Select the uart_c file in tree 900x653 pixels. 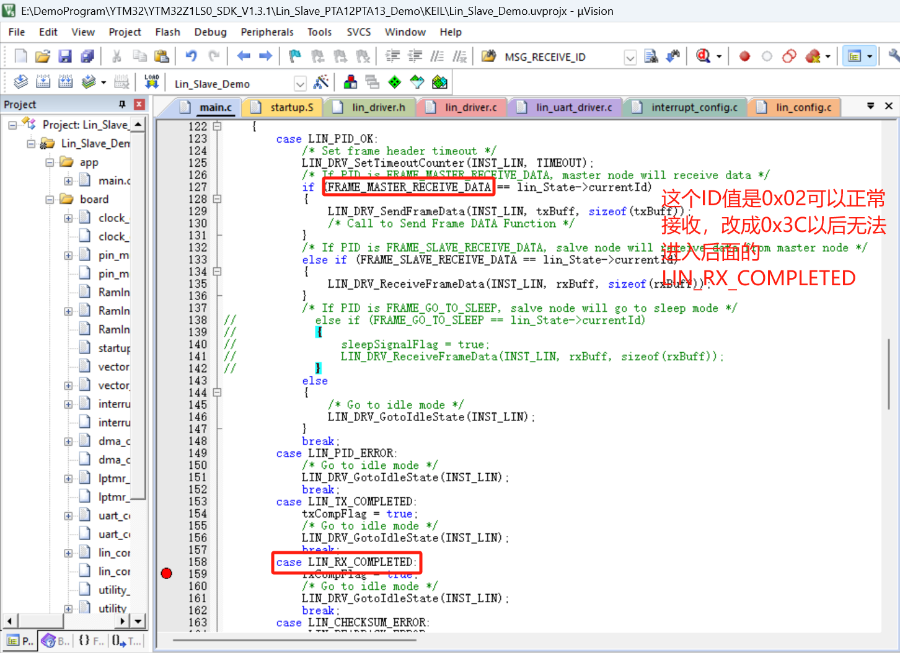tap(113, 515)
